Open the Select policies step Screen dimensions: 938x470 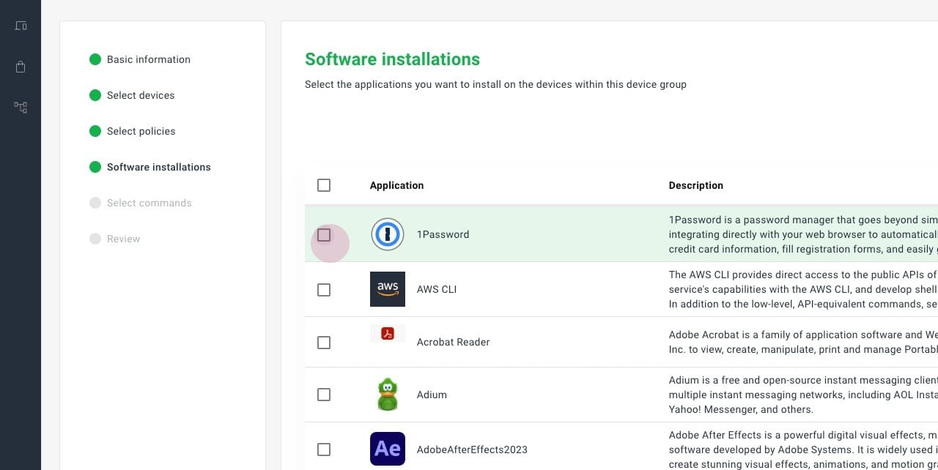click(x=141, y=131)
